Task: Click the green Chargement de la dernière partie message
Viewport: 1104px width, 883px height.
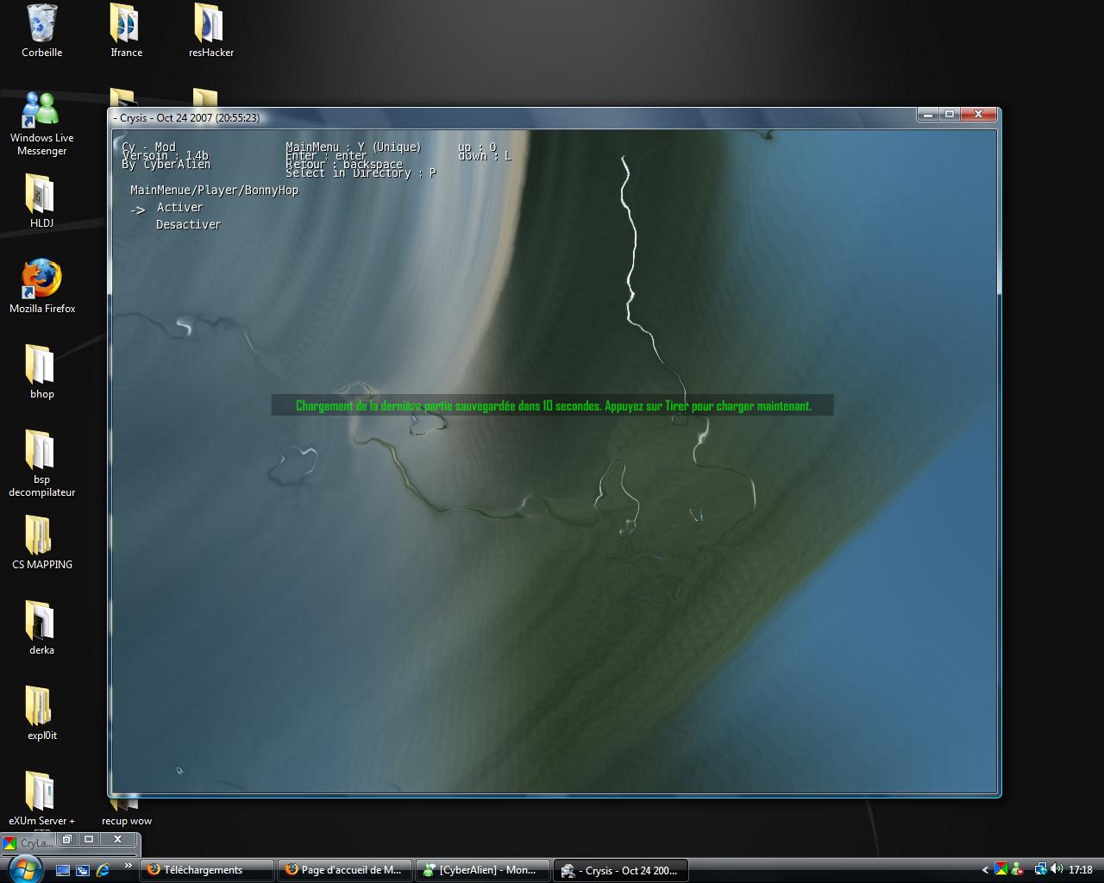Action: (553, 405)
